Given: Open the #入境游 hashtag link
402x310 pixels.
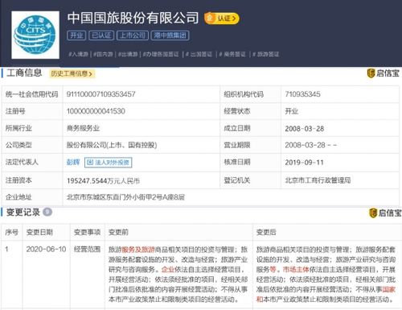Looking at the screenshot, I should tap(79, 54).
